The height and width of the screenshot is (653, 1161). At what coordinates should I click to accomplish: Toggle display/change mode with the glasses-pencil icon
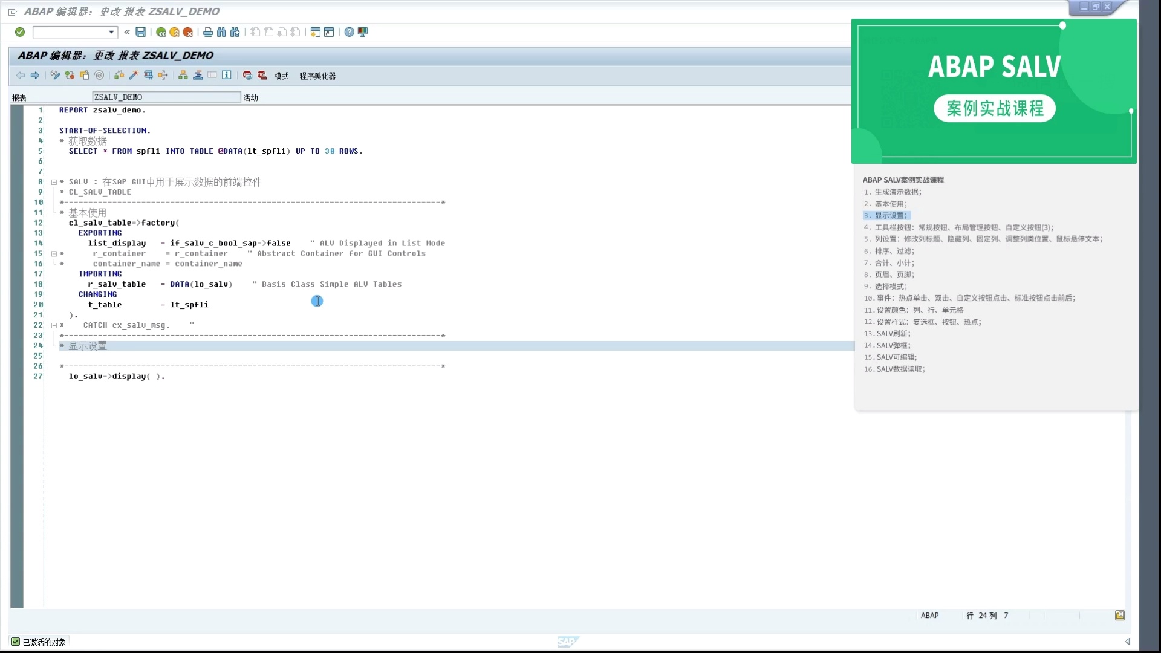[x=55, y=75]
